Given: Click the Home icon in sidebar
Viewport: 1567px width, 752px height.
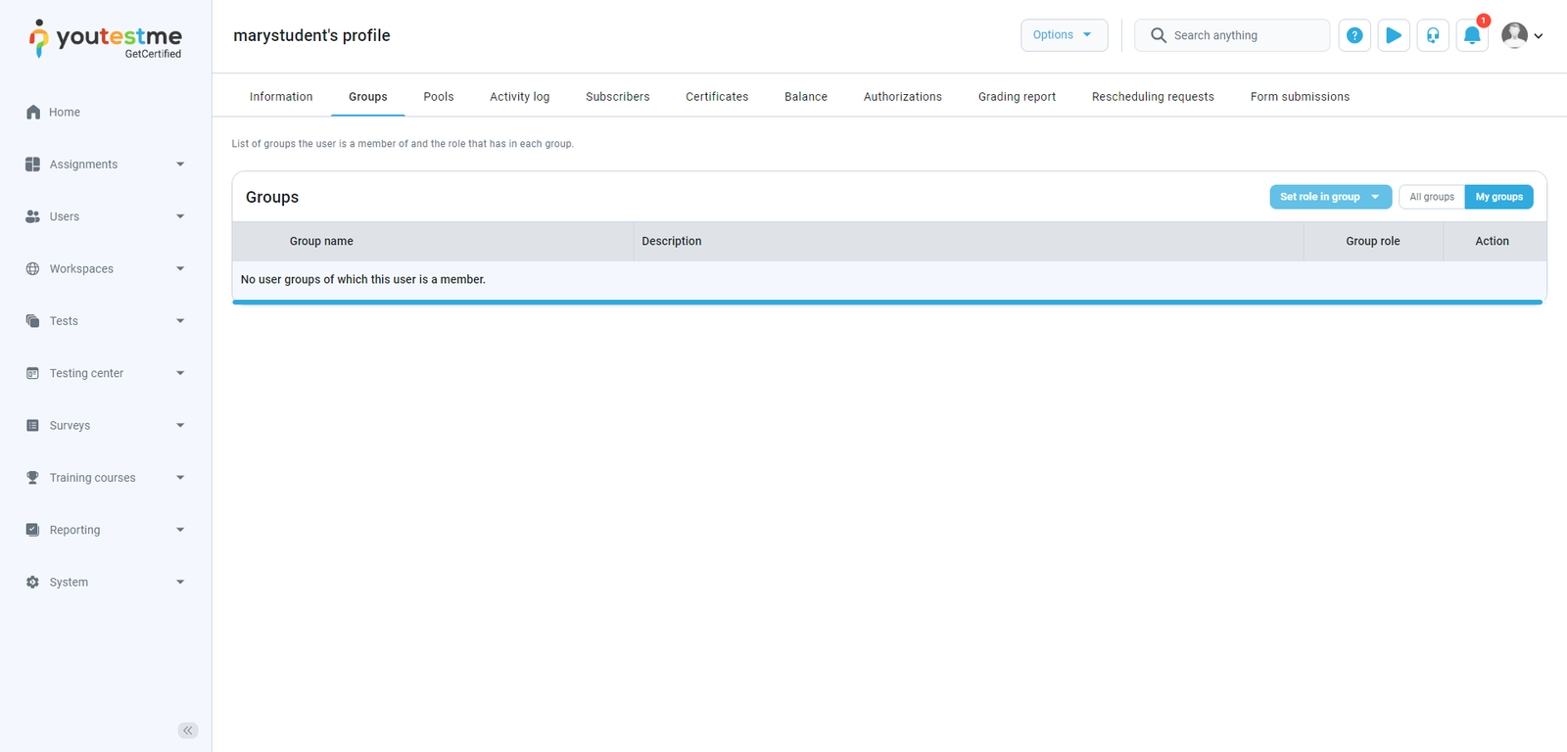Looking at the screenshot, I should click(33, 113).
